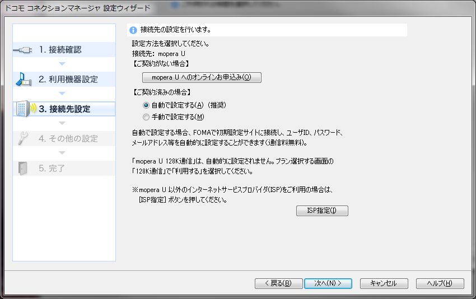Viewport: 476px width, 299px height.
Task: Select step 3. 接続先設定 label
Action: 64,109
